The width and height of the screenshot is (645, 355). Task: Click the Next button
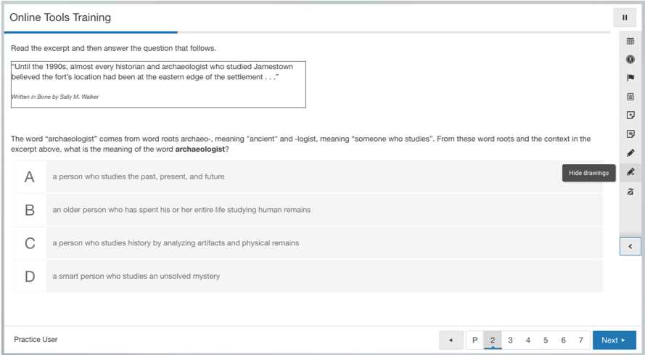point(614,340)
